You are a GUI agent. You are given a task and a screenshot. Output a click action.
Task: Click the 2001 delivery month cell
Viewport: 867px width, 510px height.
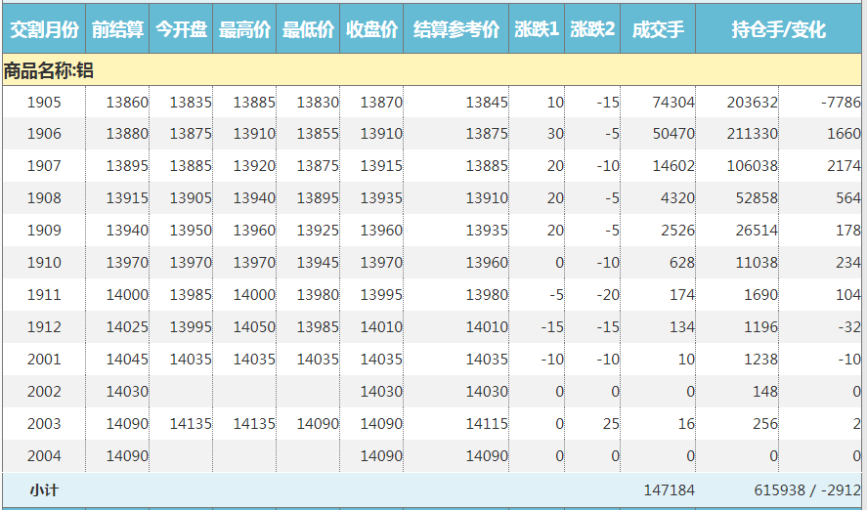[x=44, y=360]
